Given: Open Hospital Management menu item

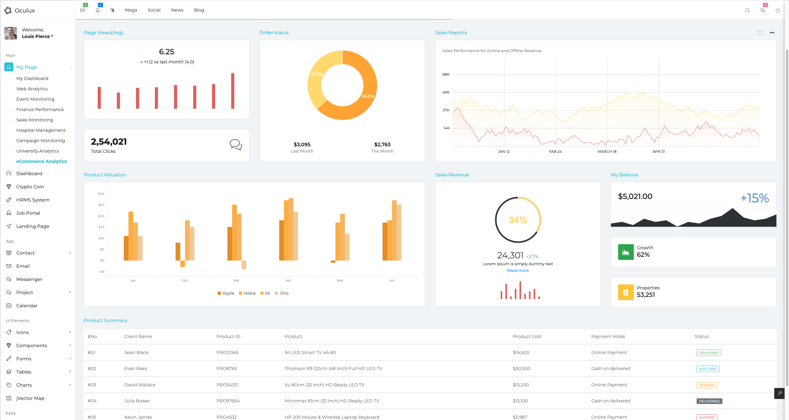Looking at the screenshot, I should (41, 130).
